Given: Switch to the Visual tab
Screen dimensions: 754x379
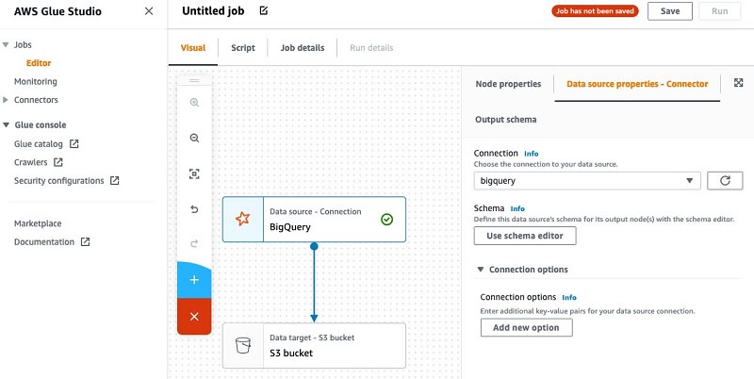Looking at the screenshot, I should (x=193, y=48).
